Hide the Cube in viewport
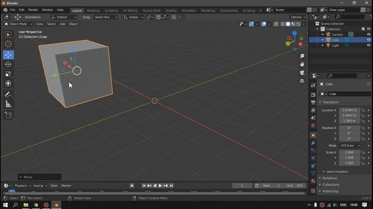 368,40
